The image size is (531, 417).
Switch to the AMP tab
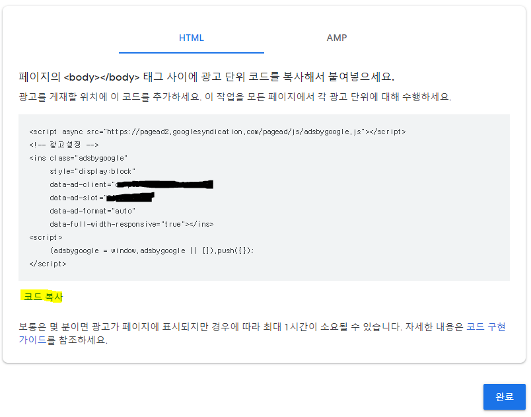[337, 38]
